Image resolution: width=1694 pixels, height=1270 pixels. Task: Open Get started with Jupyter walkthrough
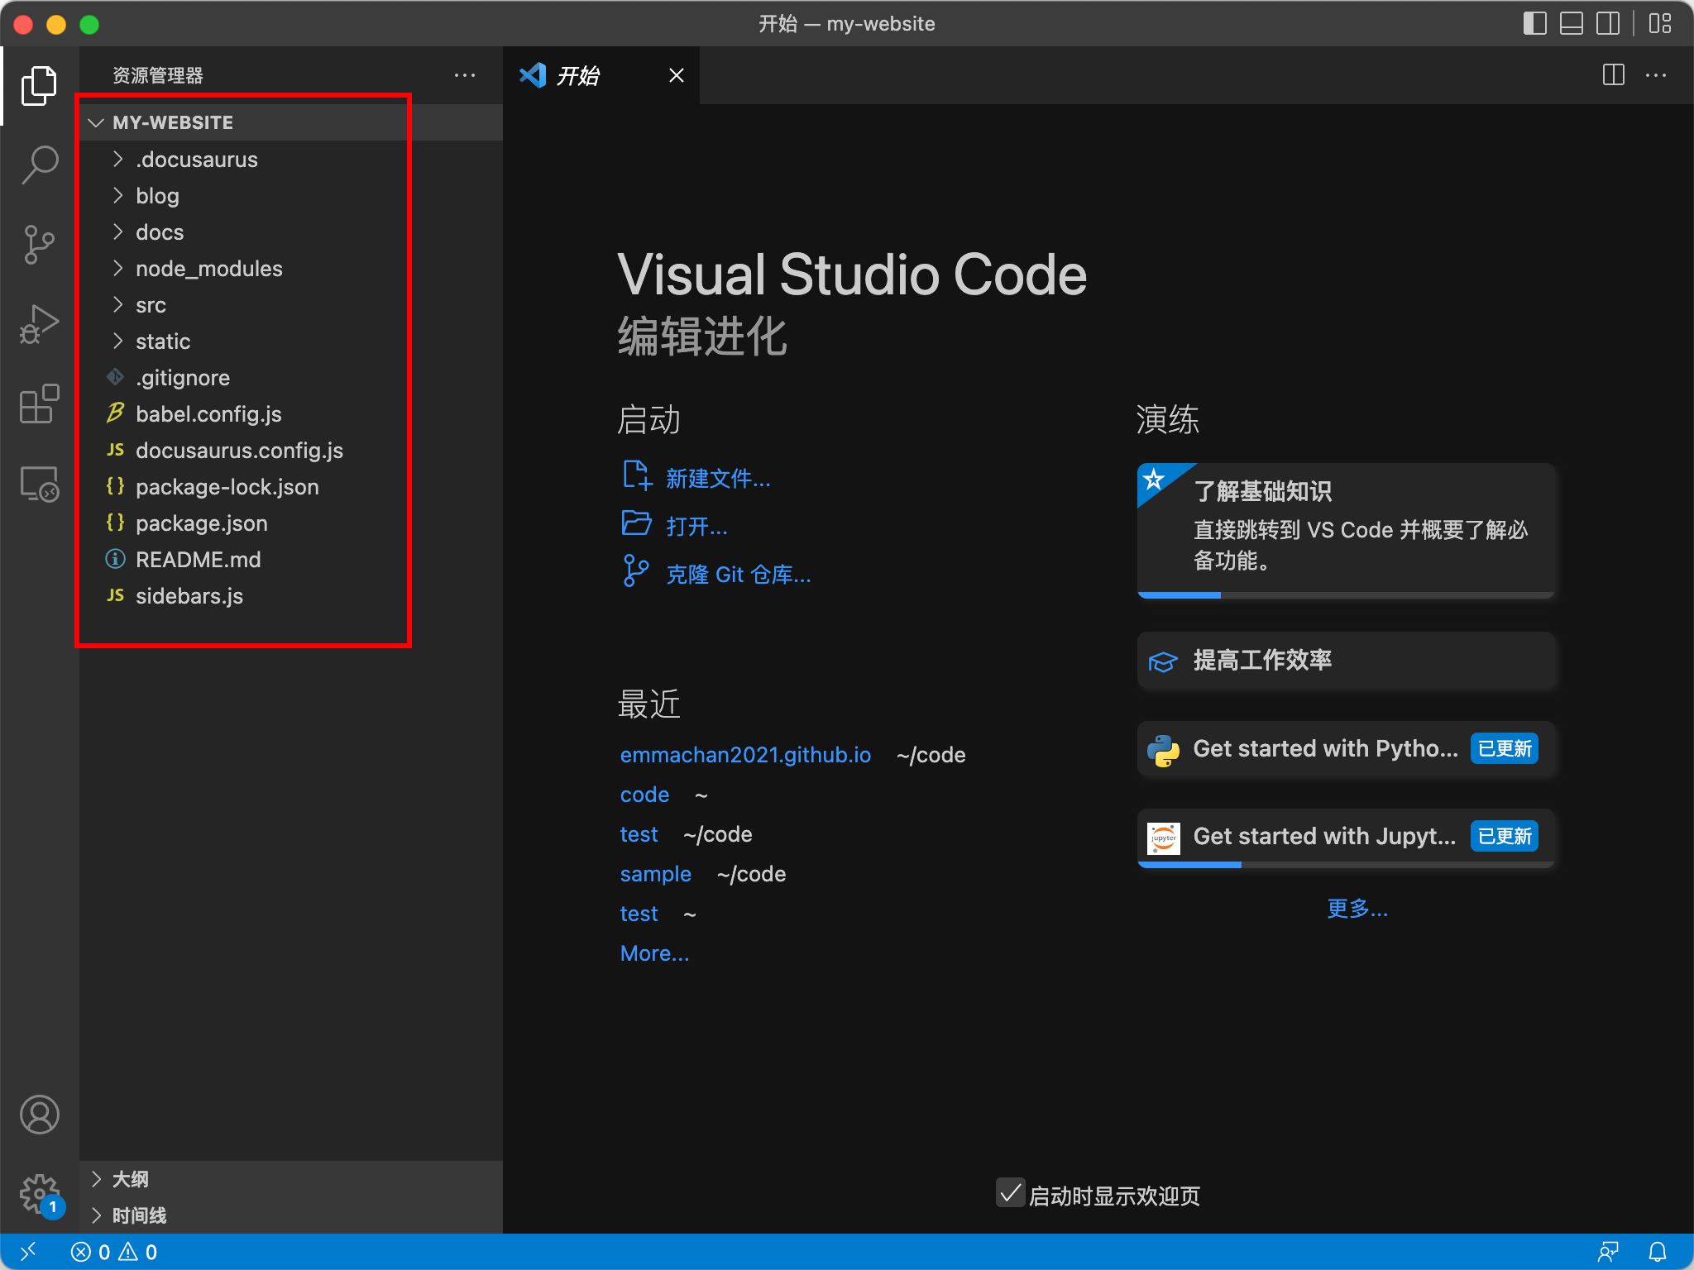1346,837
